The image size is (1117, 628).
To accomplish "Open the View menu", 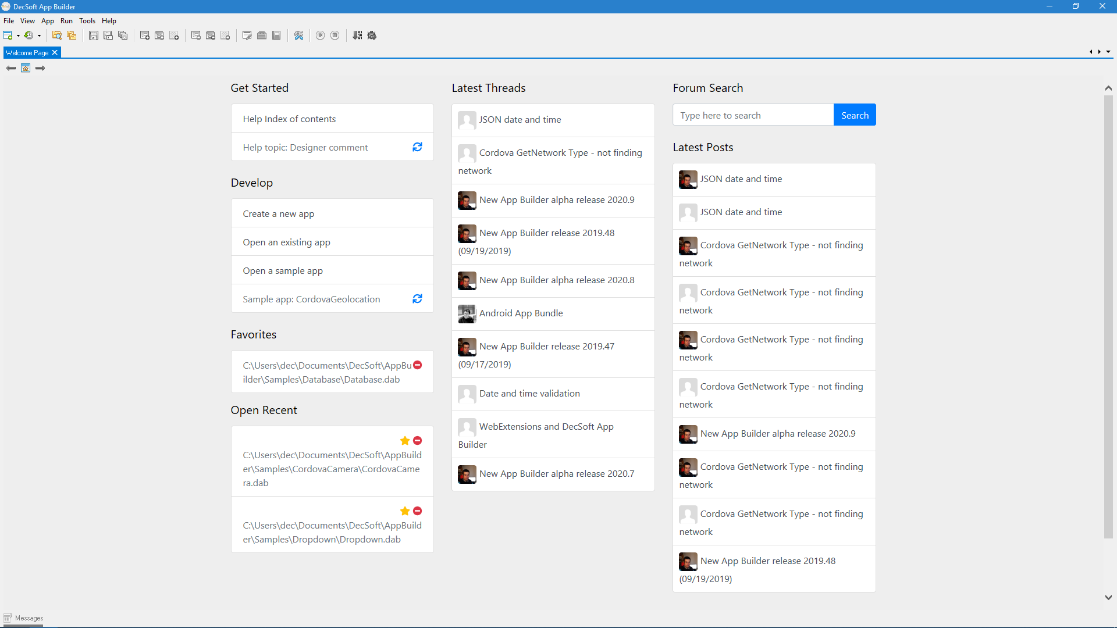I will [27, 21].
